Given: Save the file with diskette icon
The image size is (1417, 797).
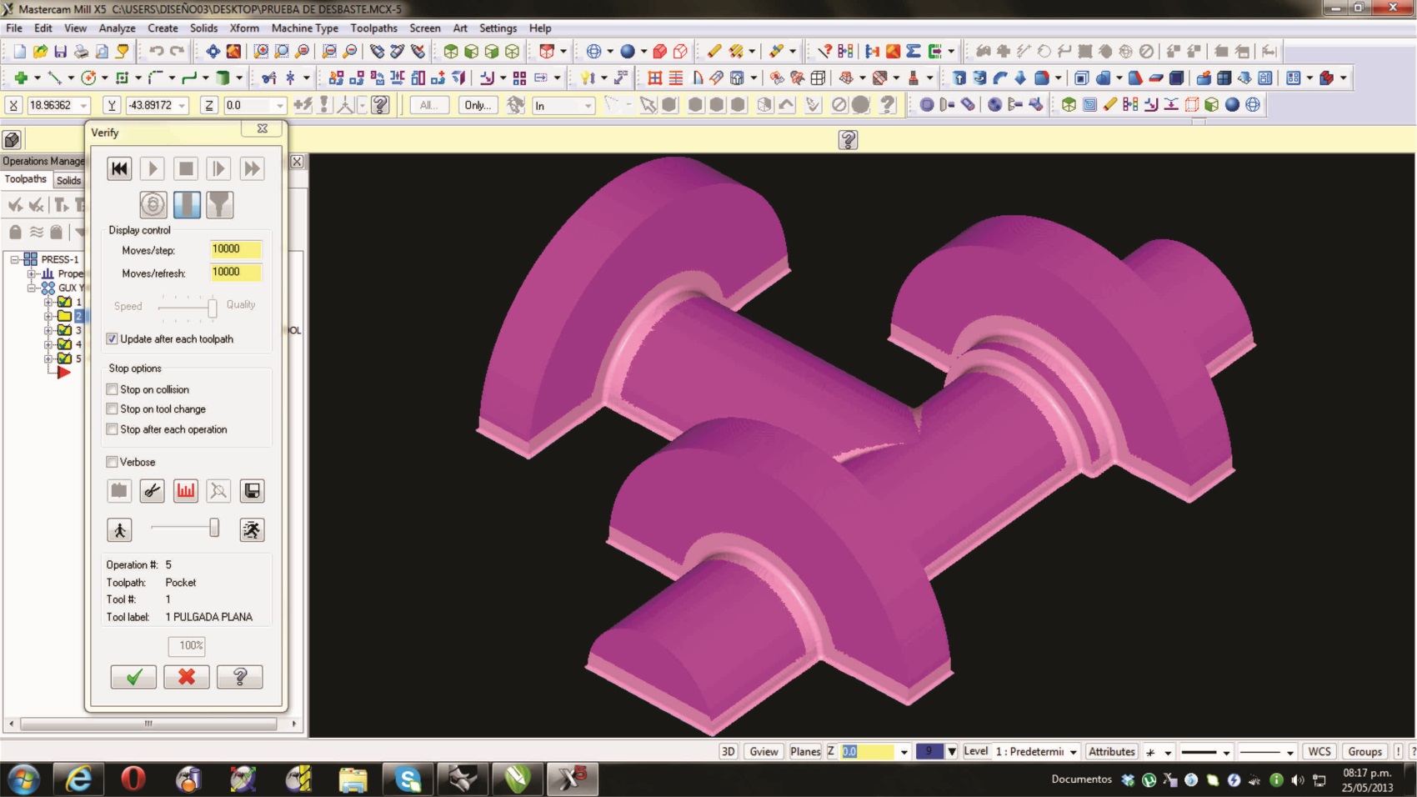Looking at the screenshot, I should click(60, 52).
